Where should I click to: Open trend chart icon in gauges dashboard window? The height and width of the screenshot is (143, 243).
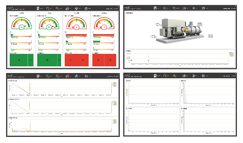(x=67, y=8)
